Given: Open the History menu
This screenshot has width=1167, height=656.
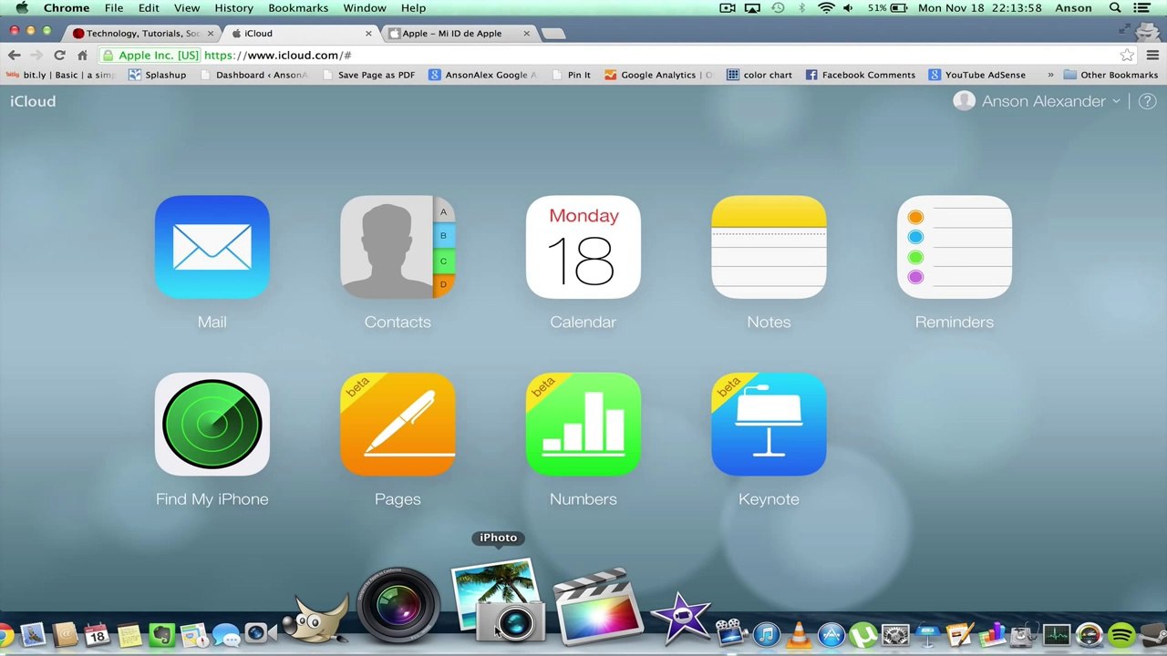Looking at the screenshot, I should (x=233, y=8).
